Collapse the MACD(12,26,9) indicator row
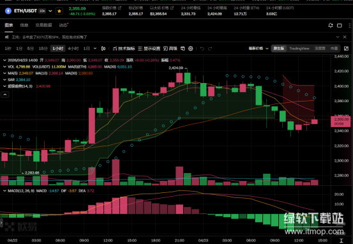 pos(4,191)
